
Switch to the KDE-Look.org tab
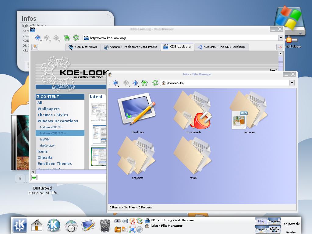point(178,47)
